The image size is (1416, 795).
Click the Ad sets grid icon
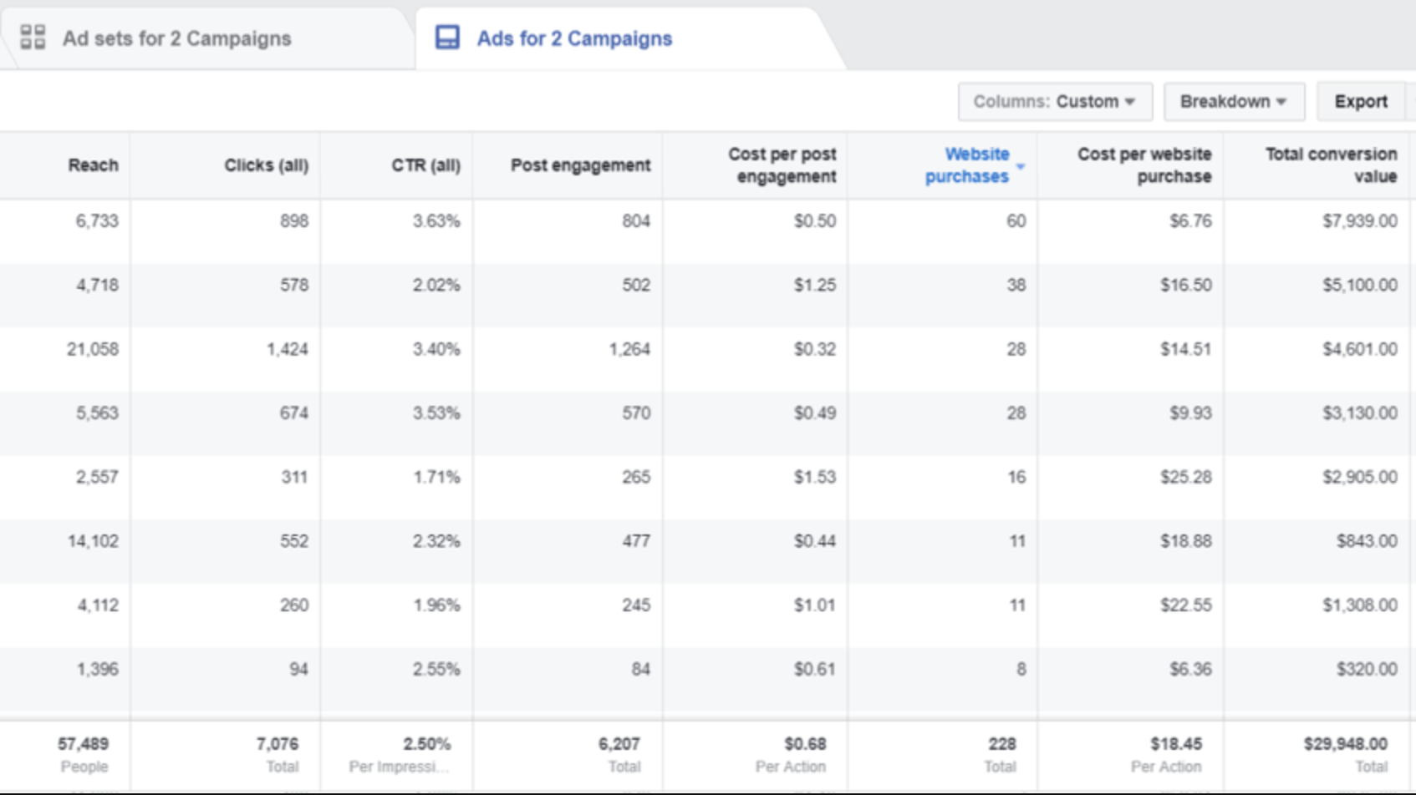coord(34,38)
